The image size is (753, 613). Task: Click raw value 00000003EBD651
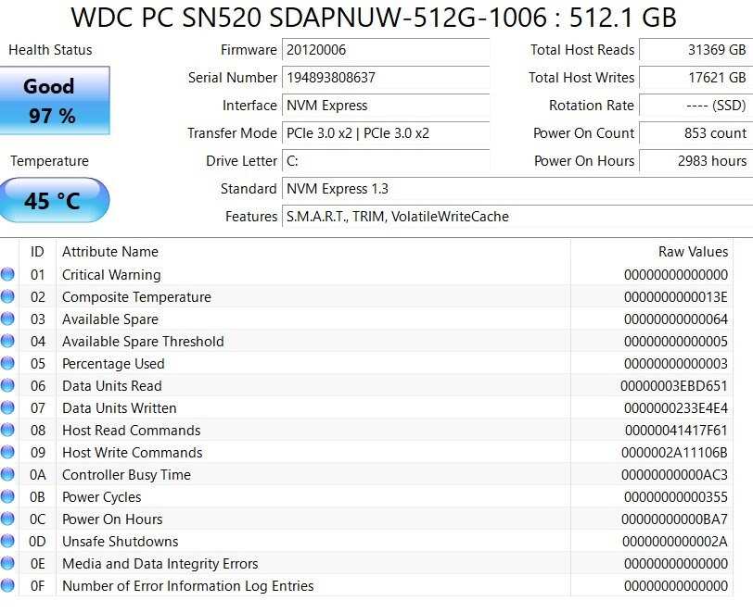674,386
